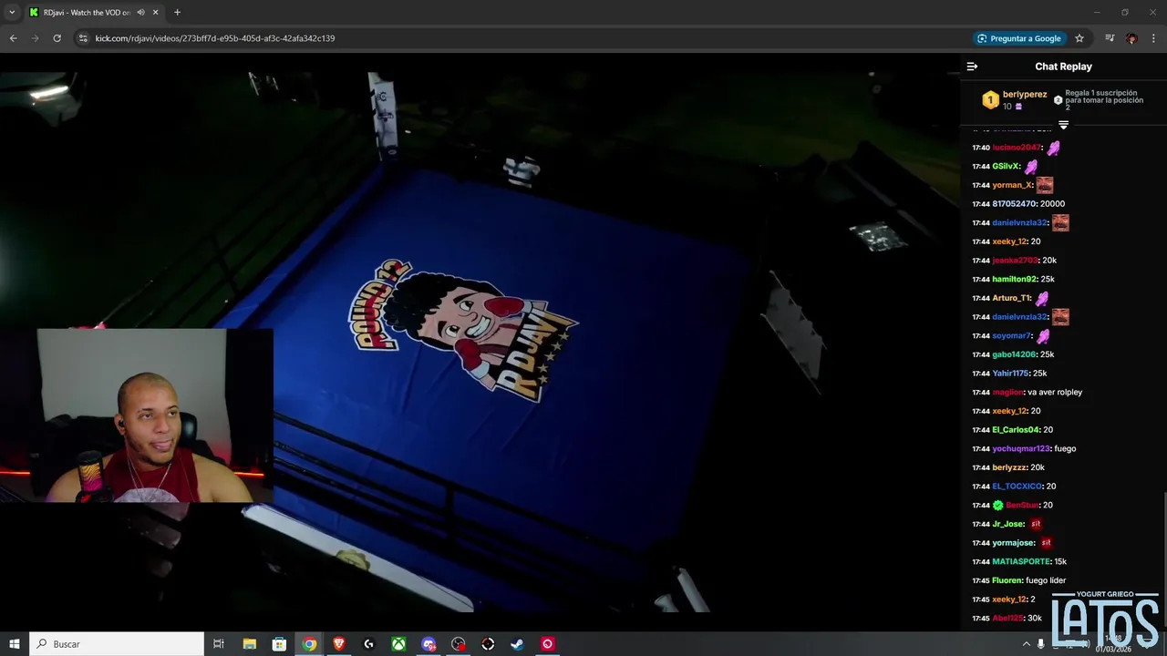
Task: Click Yahir1175 chat username
Action: pyautogui.click(x=1010, y=374)
